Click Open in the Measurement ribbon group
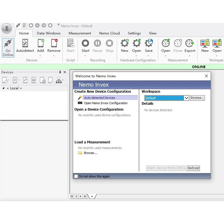 166,46
